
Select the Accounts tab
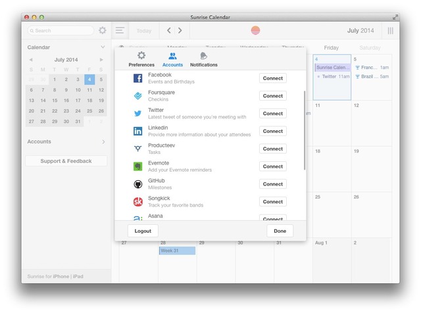[172, 60]
